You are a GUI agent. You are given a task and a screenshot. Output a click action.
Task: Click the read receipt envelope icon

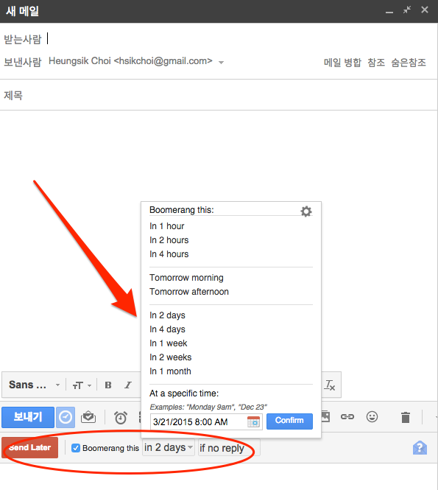(x=88, y=417)
